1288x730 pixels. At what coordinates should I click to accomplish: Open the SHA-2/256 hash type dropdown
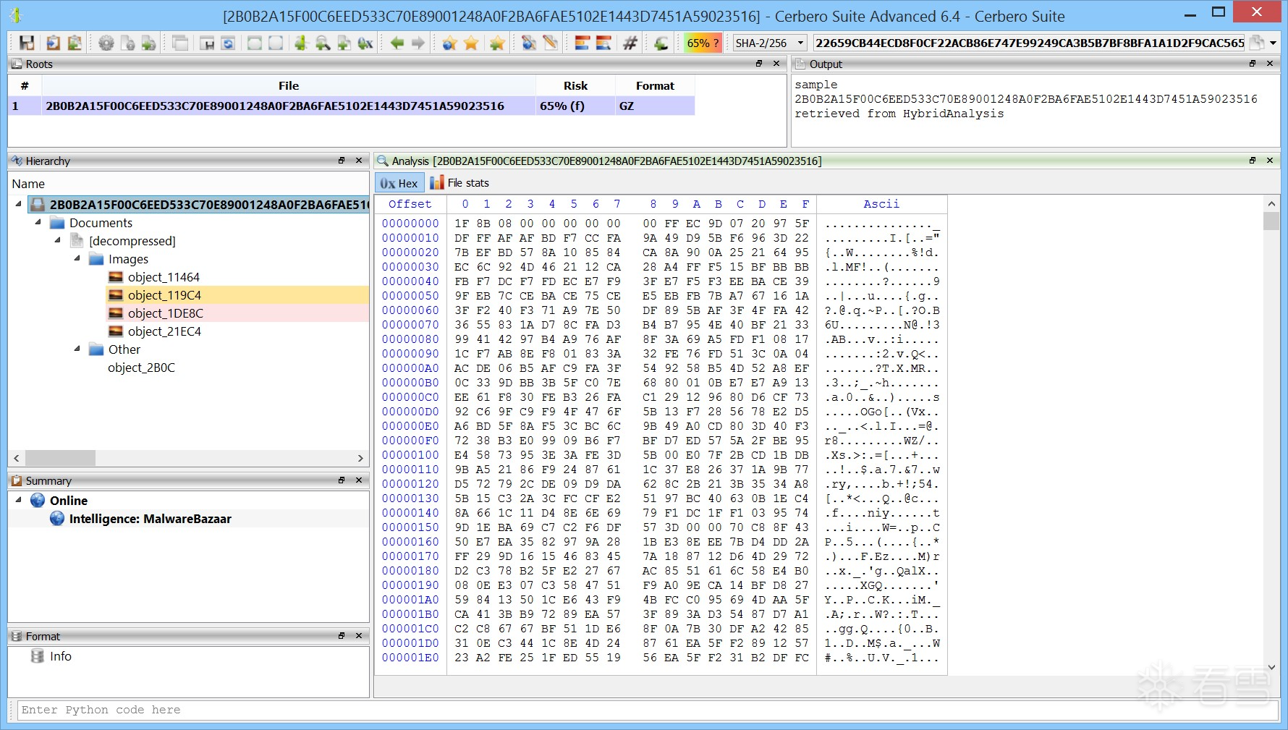pos(800,43)
